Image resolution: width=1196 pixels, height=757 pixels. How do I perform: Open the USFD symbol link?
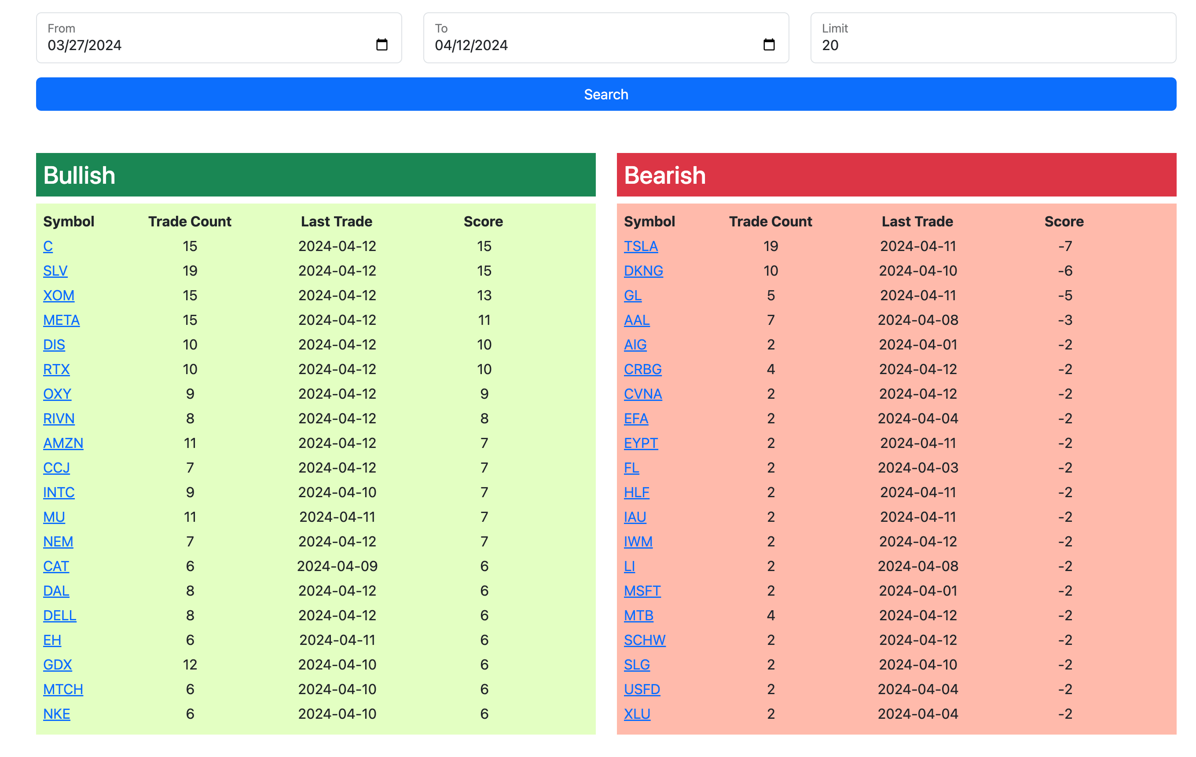(642, 690)
